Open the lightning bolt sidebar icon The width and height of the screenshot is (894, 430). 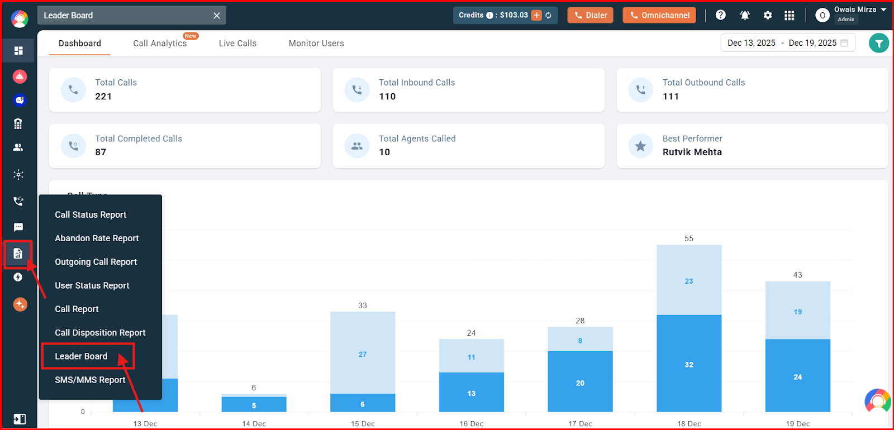18,278
